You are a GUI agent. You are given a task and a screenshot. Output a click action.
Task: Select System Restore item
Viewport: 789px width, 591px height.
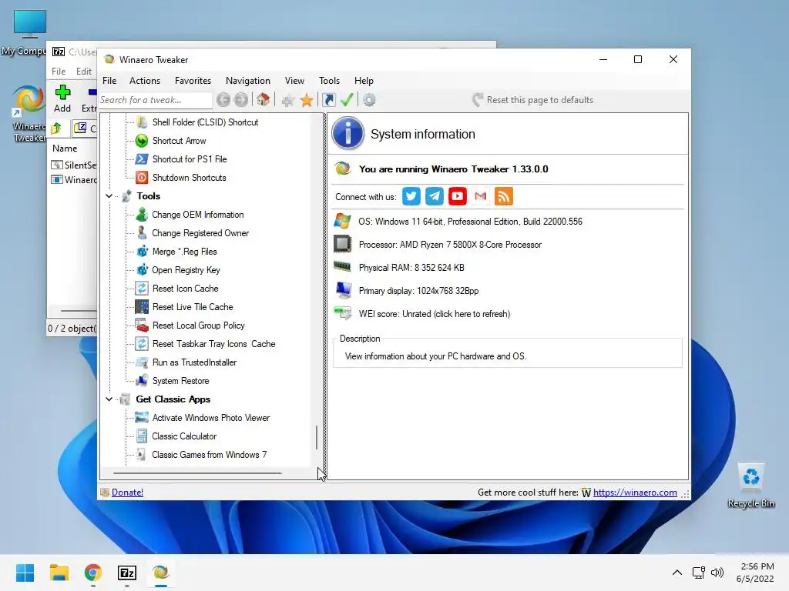180,381
